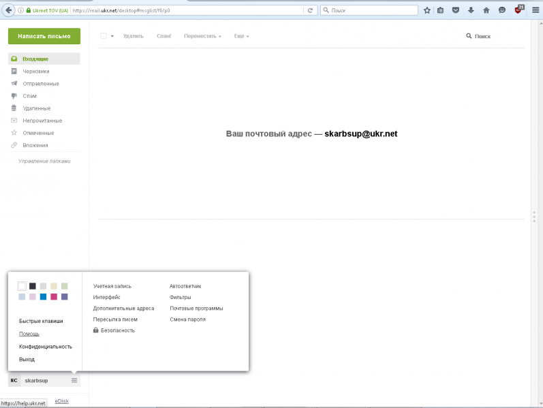Image resolution: width=543 pixels, height=408 pixels.
Task: Choose the pink theme color swatch
Action: 54,297
